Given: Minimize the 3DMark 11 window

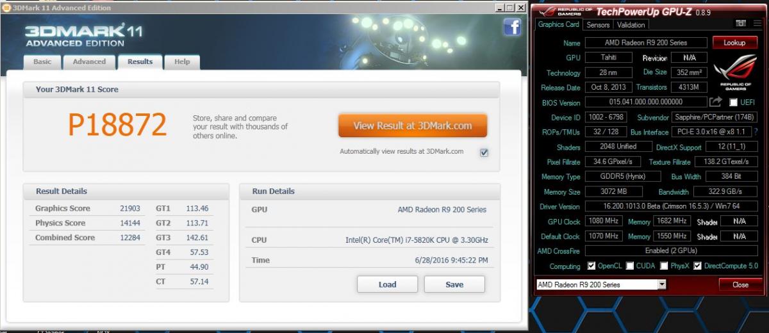Looking at the screenshot, I should [x=500, y=8].
